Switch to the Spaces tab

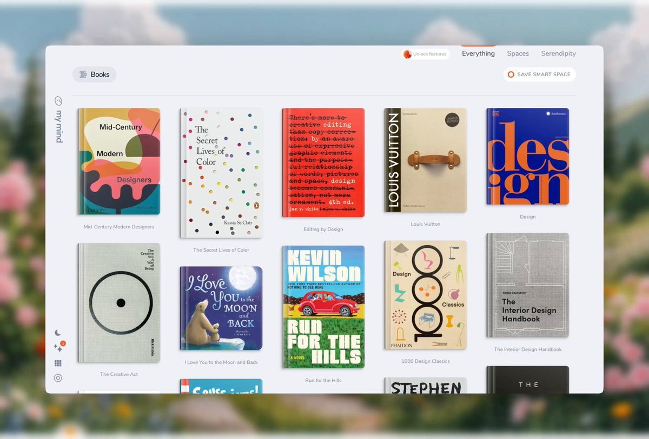point(518,53)
